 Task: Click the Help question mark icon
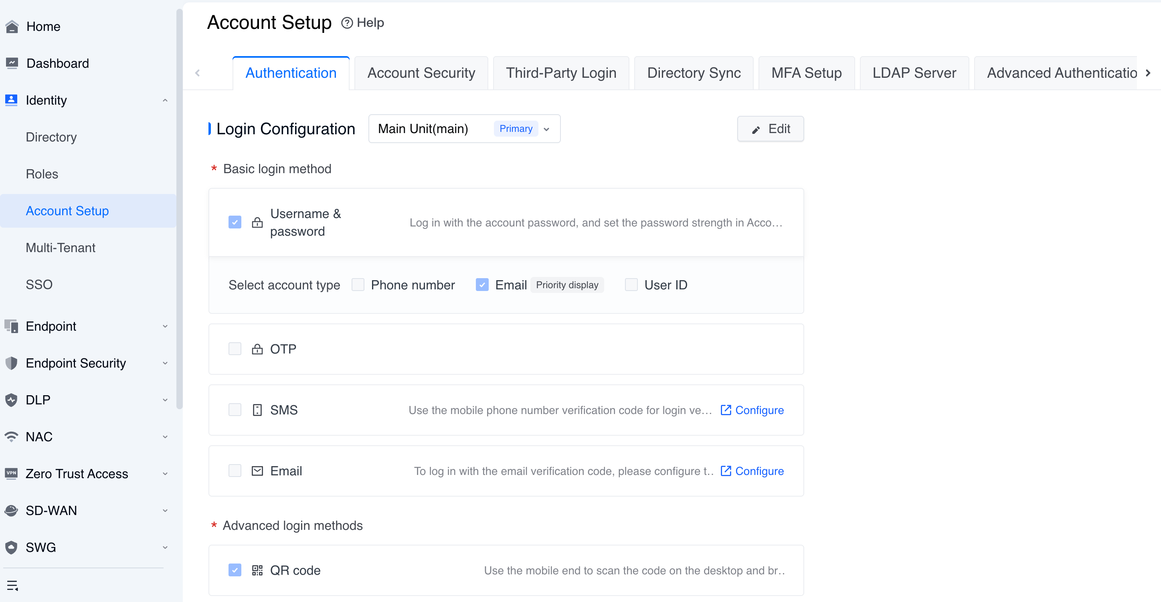pyautogui.click(x=347, y=22)
